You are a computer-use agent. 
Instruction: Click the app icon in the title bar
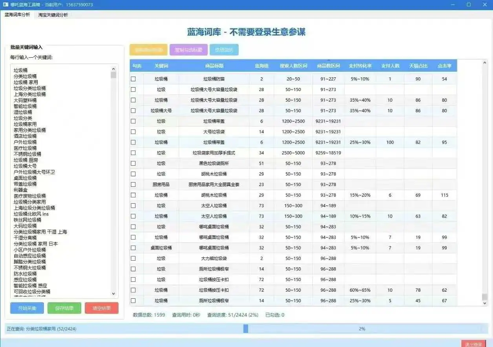5,4
